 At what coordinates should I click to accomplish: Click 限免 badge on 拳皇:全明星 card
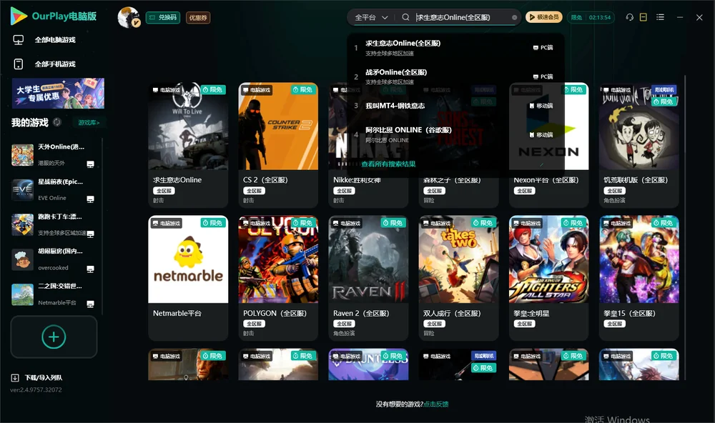tap(573, 222)
